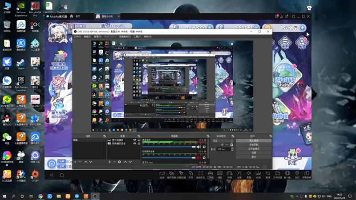Remove the selected scene with minus icon

(x=80, y=162)
